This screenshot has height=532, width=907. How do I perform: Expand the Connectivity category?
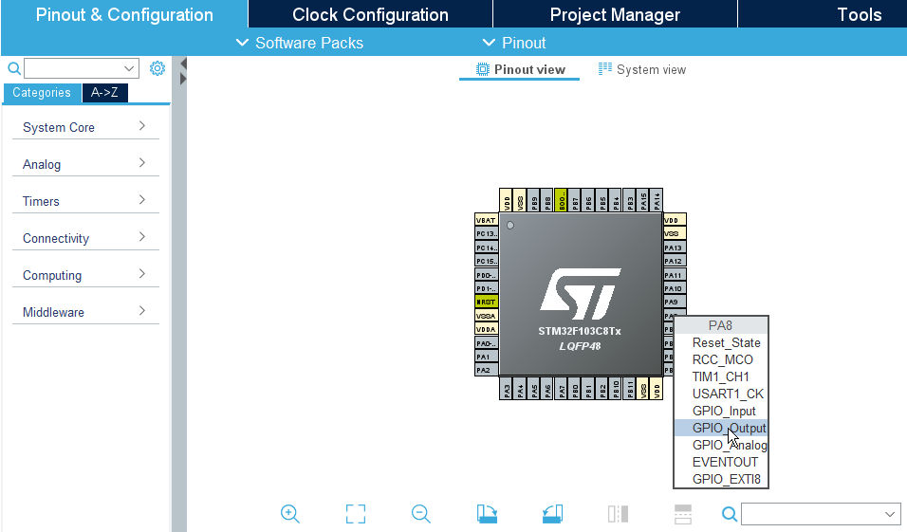point(85,238)
